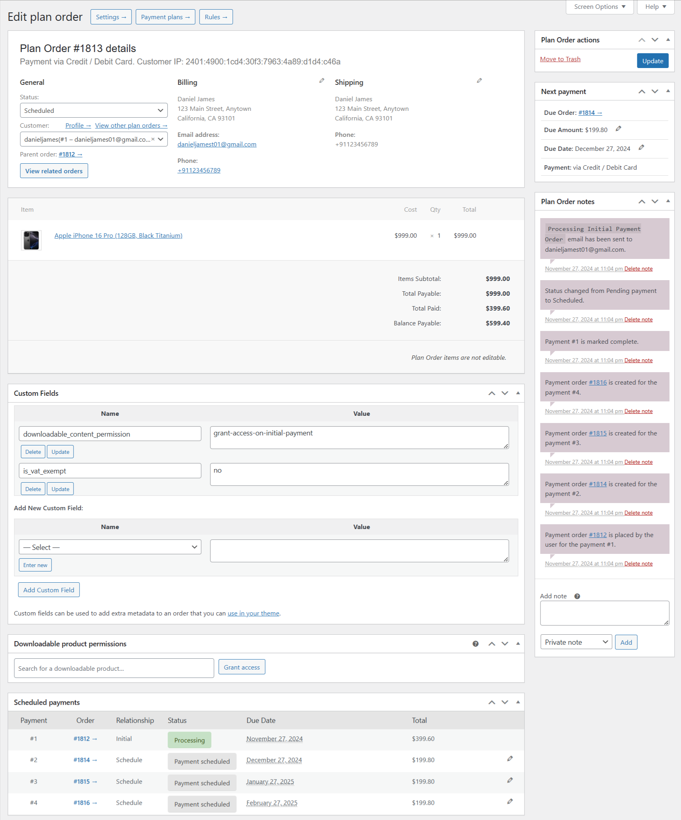Open help for Downloadable product permissions

click(x=475, y=644)
